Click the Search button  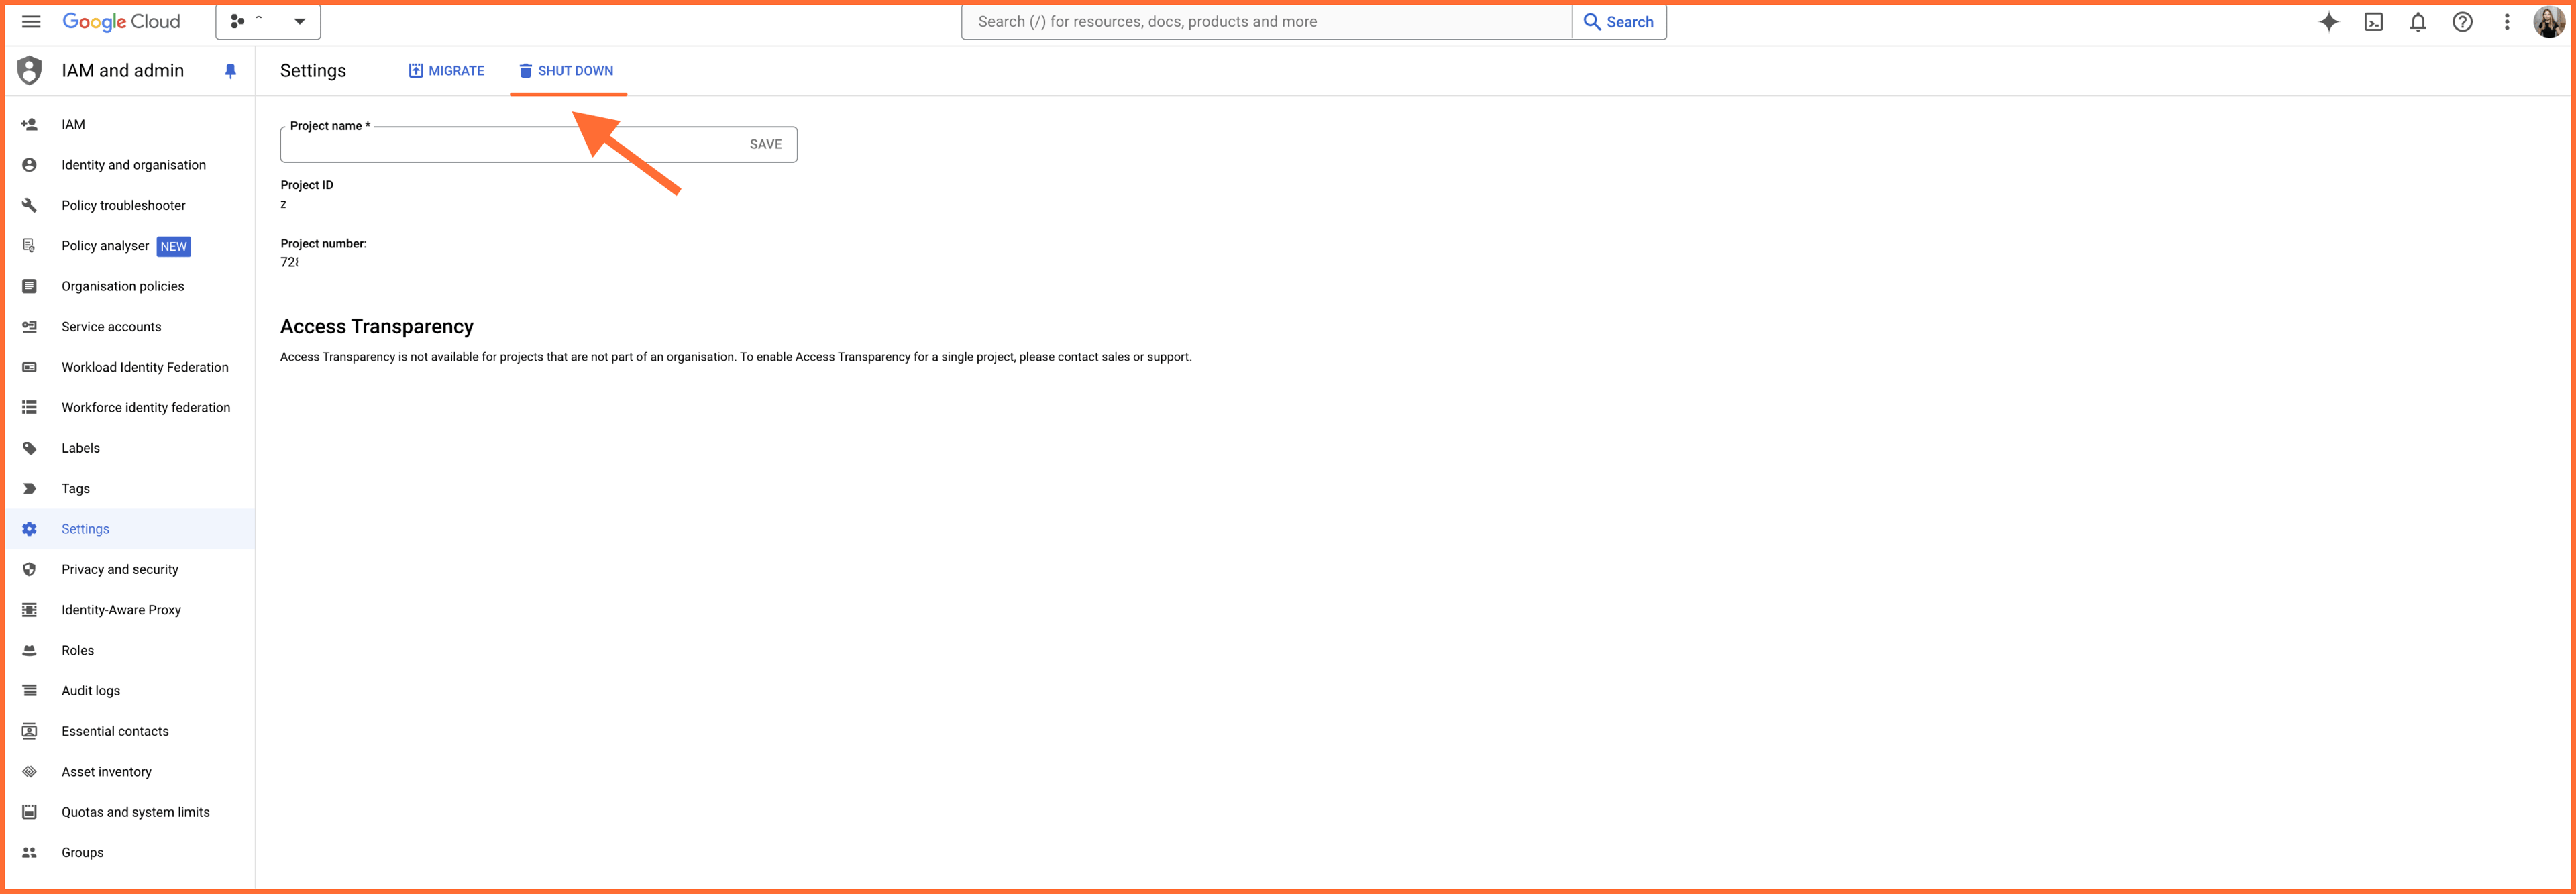[x=1619, y=22]
